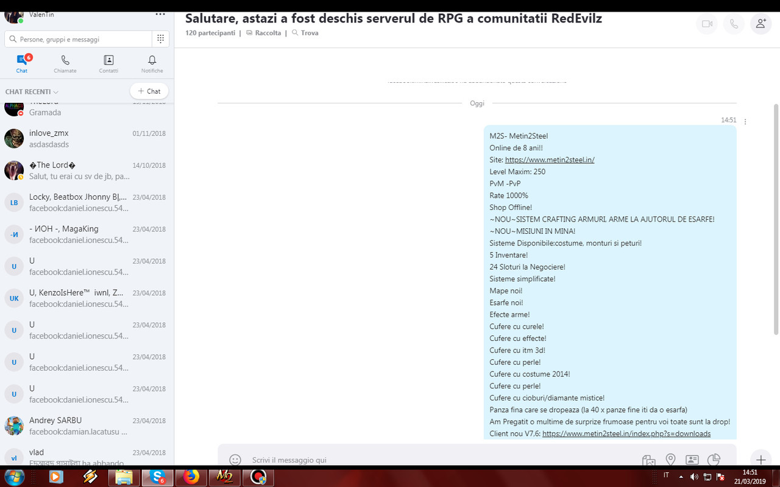The width and height of the screenshot is (780, 487).
Task: Open the file explorer taskbar icon
Action: [124, 477]
